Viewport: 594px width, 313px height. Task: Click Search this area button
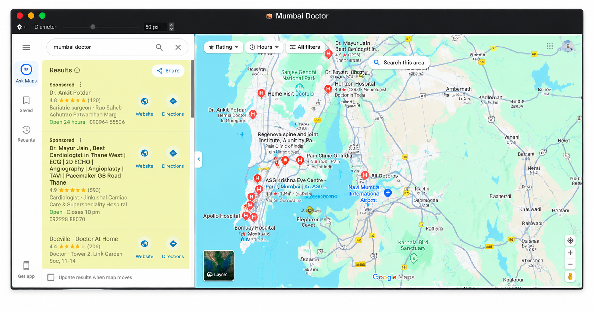pos(399,63)
